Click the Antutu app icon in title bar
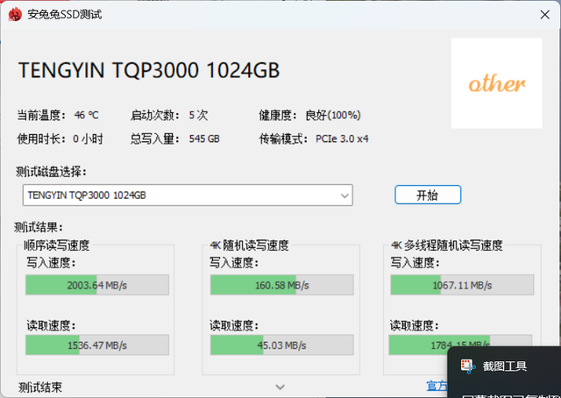This screenshot has height=398, width=561. (15, 14)
